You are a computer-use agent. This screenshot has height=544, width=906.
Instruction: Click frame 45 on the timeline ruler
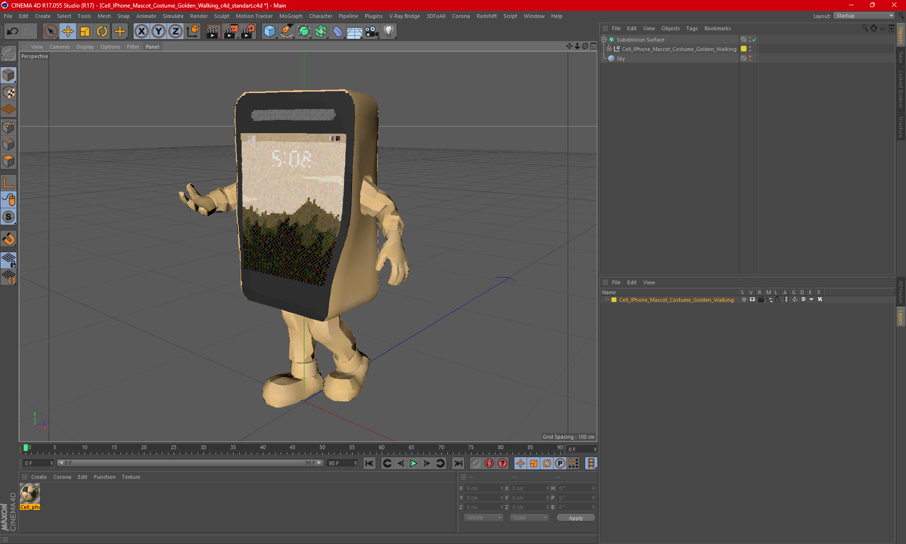pyautogui.click(x=293, y=447)
